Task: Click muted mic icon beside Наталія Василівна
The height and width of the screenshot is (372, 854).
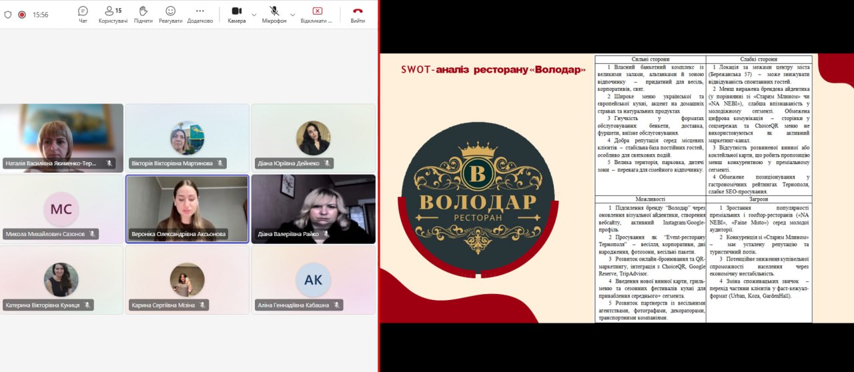Action: point(109,163)
